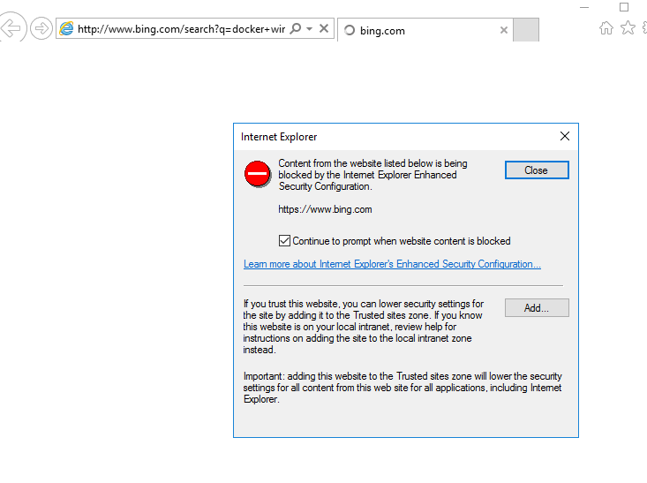Click the loading spinner on the bing.com tab

(349, 30)
